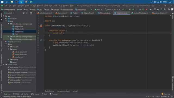
Task: Open the File menu
Action: point(6,6)
